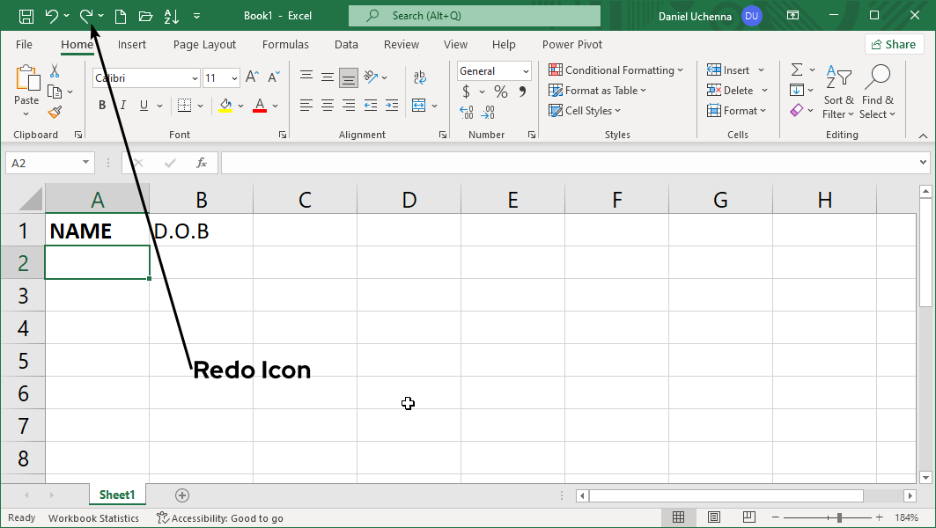
Task: Expand the General number format dropdown
Action: click(526, 71)
